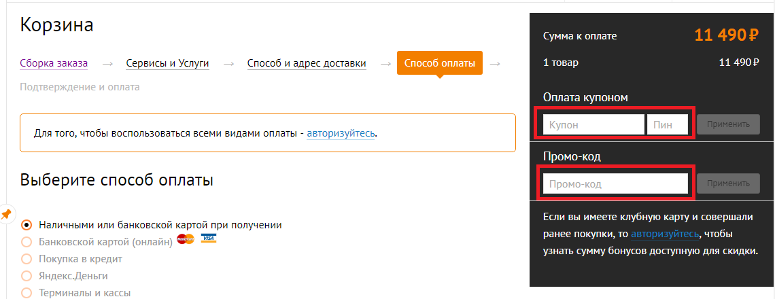Focus the Пин input field
The height and width of the screenshot is (299, 775).
point(668,124)
